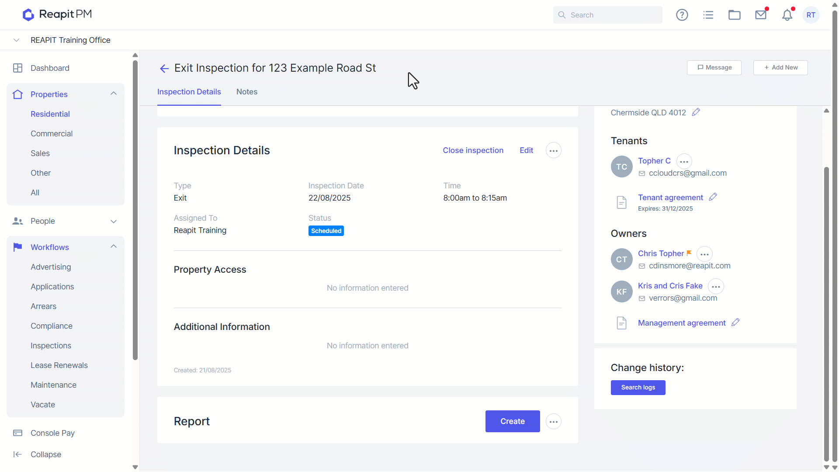Open the help question mark icon
This screenshot has height=472, width=839.
[x=682, y=15]
